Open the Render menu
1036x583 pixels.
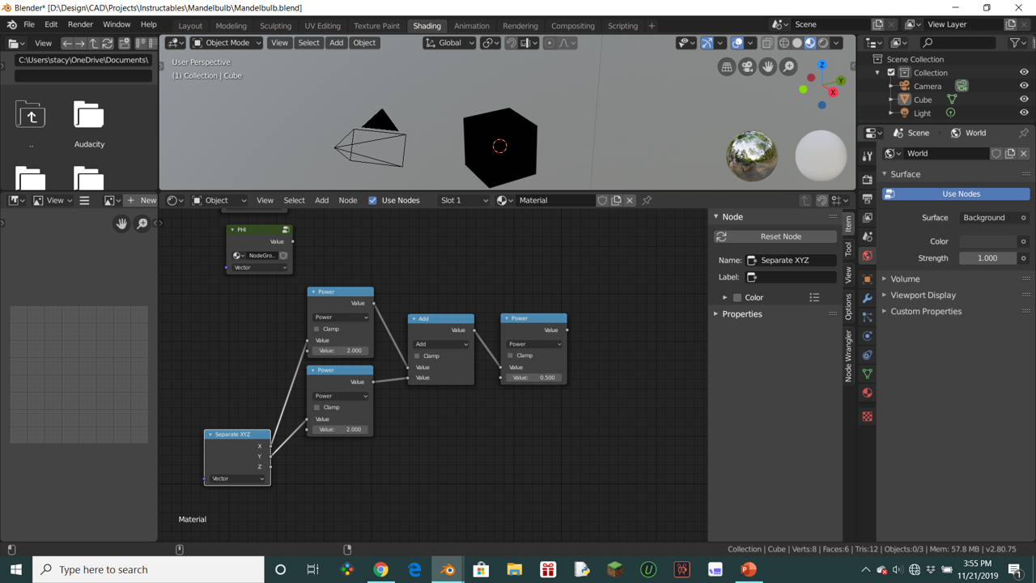80,24
